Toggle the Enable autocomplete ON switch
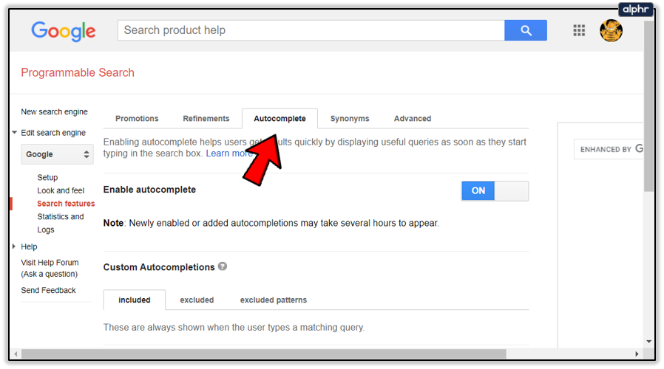 (x=495, y=191)
